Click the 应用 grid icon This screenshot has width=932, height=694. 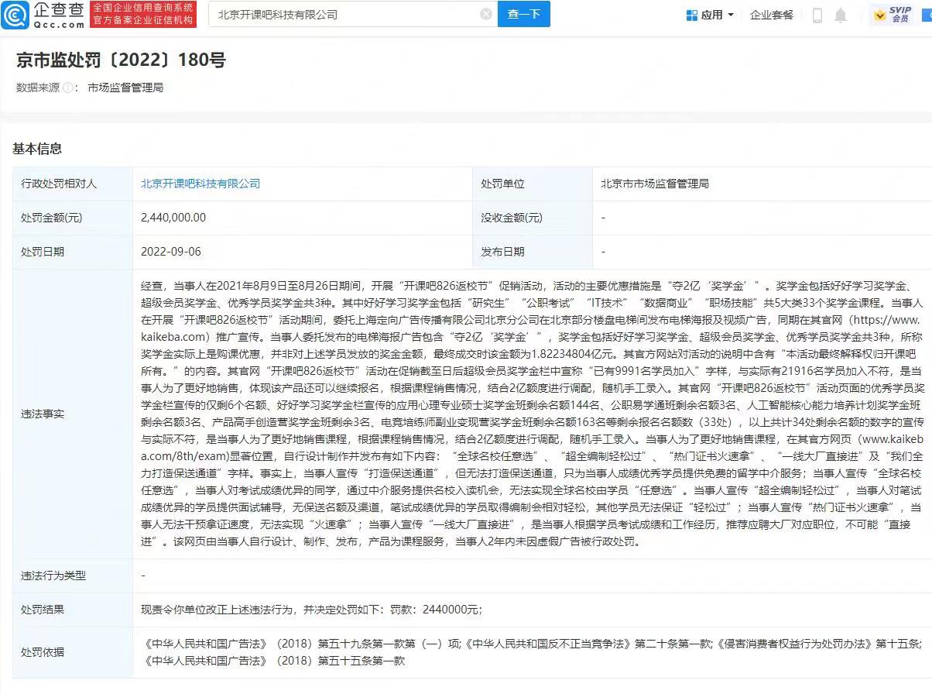pos(692,15)
